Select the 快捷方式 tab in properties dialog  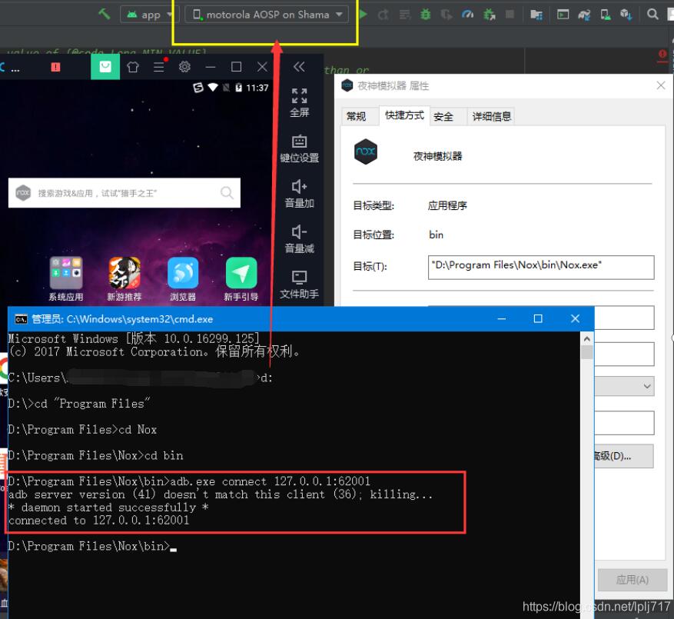(x=404, y=115)
